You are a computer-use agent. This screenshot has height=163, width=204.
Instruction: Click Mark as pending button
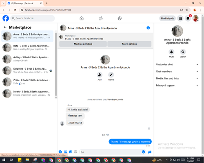pyautogui.click(x=83, y=44)
